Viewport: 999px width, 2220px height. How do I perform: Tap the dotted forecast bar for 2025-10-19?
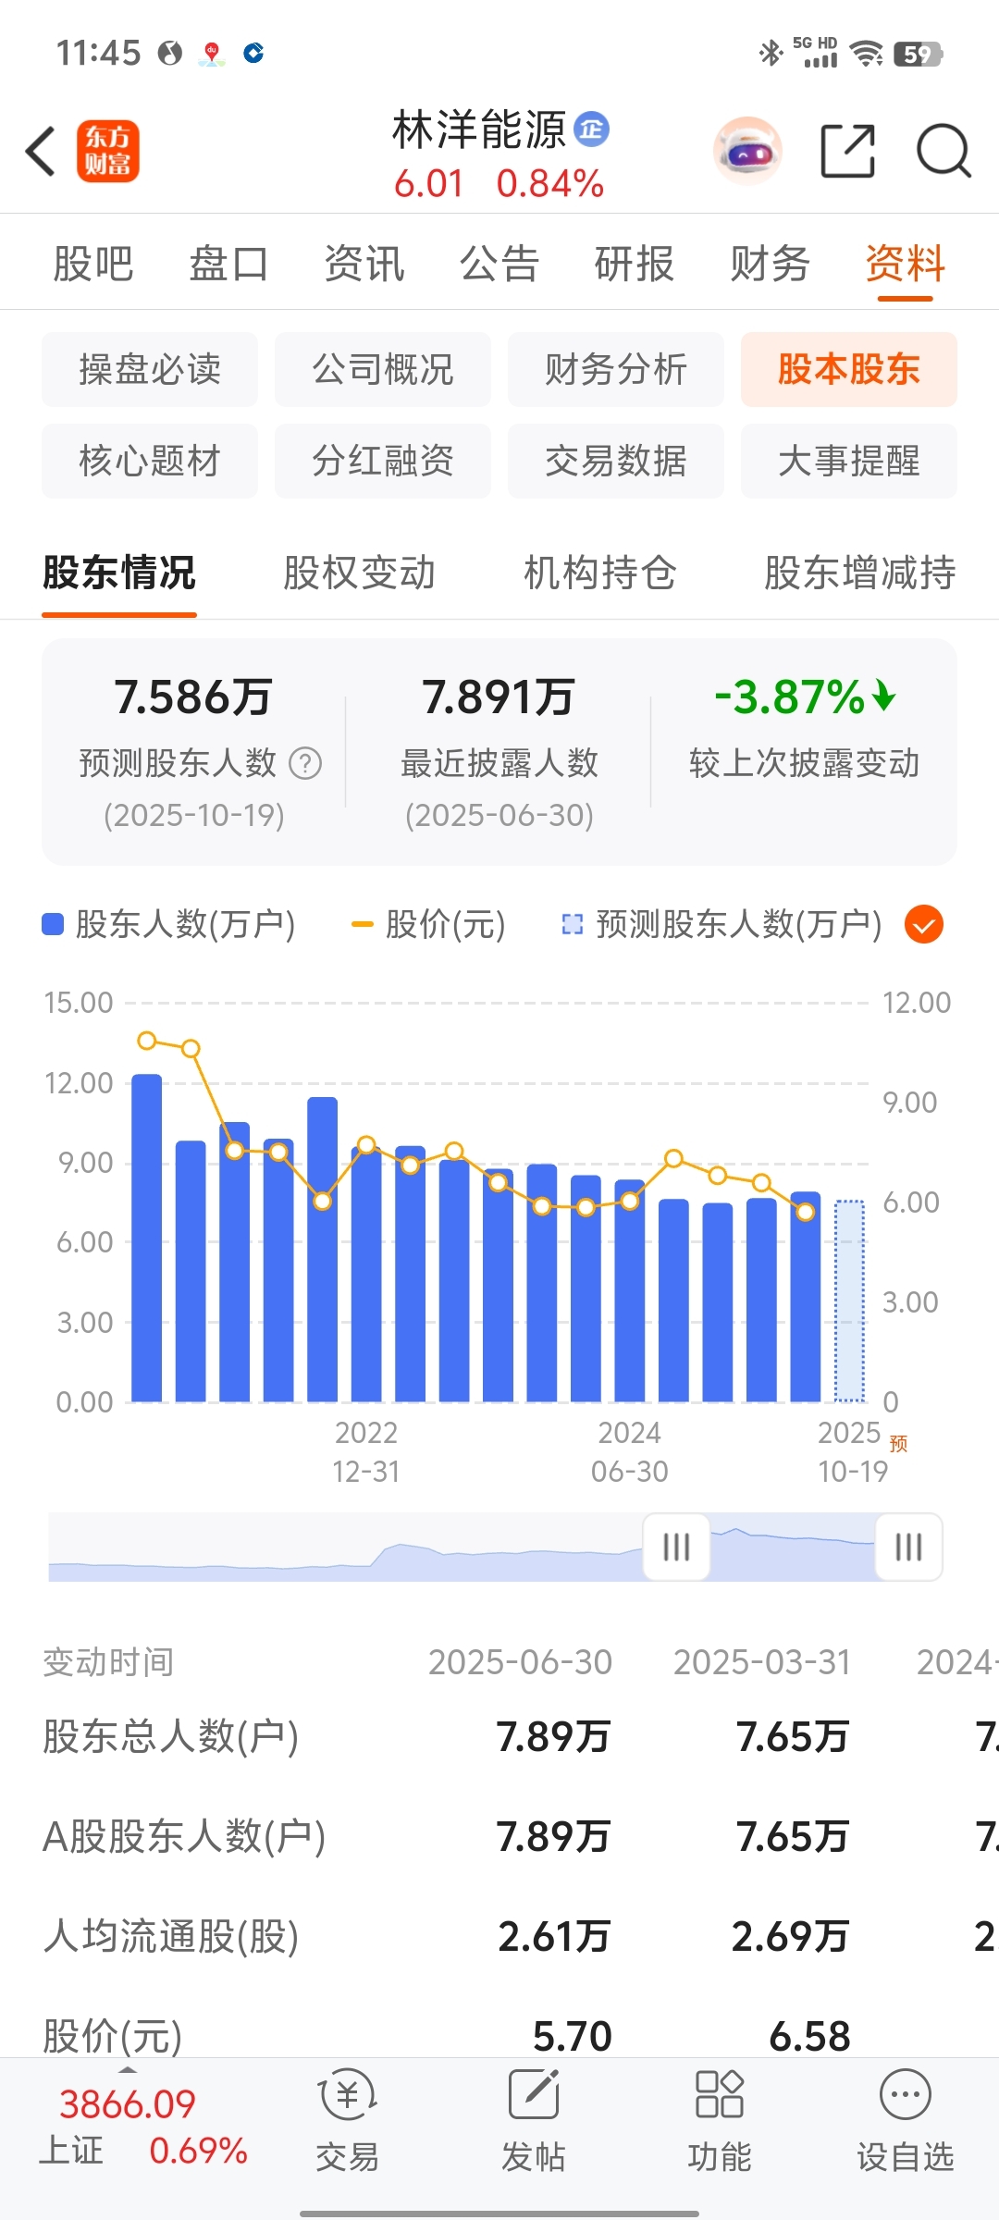850,1301
